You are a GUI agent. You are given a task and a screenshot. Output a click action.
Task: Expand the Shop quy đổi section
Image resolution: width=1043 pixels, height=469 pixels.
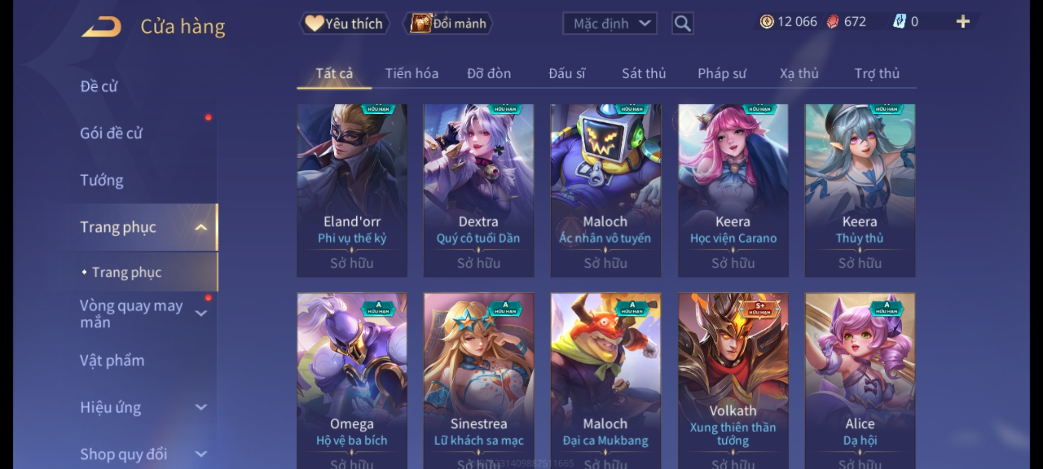(x=201, y=454)
